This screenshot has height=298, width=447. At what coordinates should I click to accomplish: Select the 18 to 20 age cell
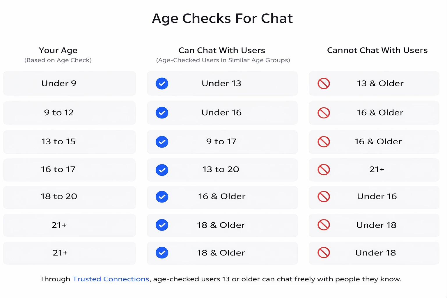pos(69,197)
